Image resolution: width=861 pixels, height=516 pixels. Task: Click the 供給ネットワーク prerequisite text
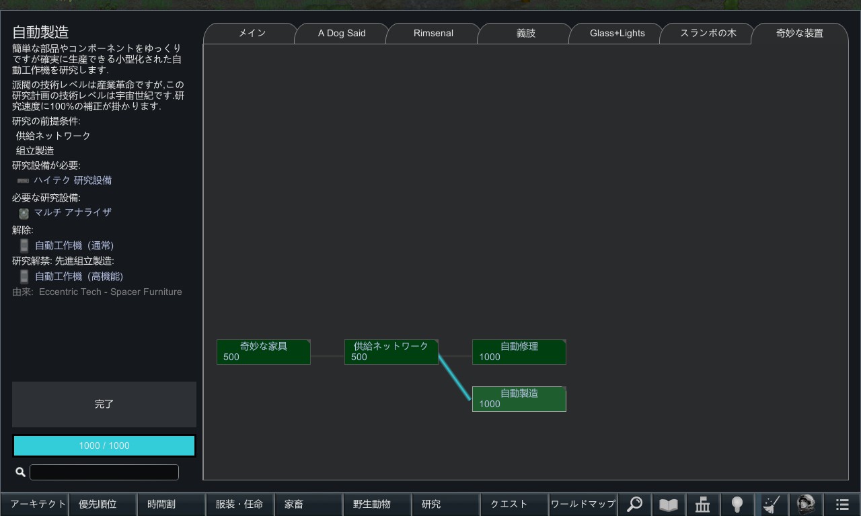[x=53, y=136]
